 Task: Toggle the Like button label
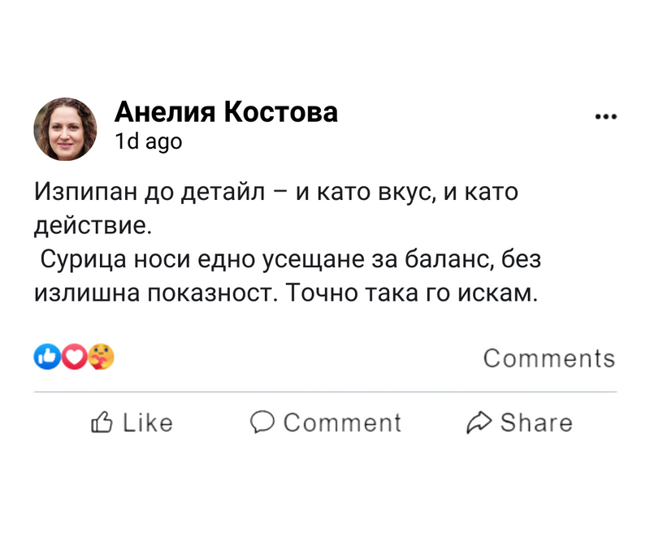(x=147, y=423)
